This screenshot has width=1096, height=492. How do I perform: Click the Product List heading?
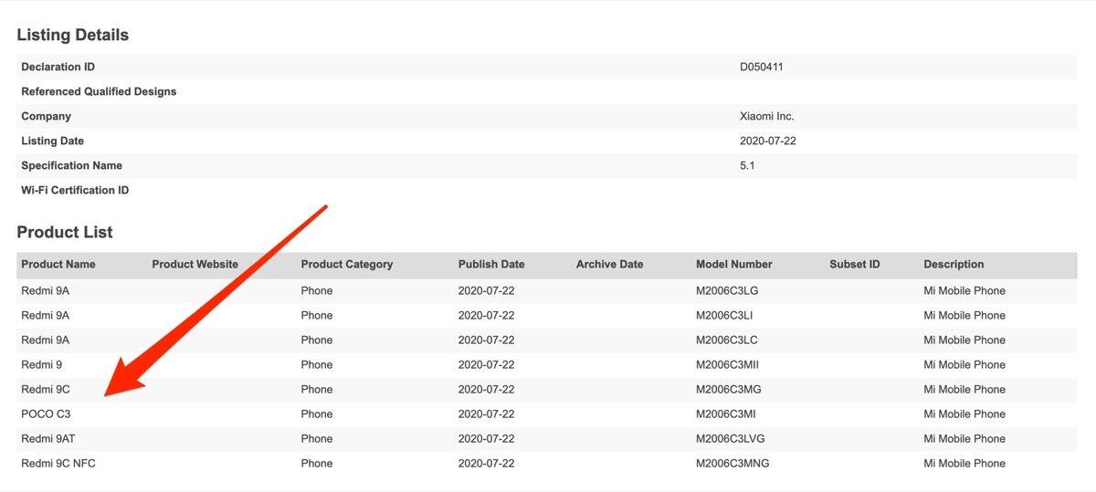coord(65,232)
